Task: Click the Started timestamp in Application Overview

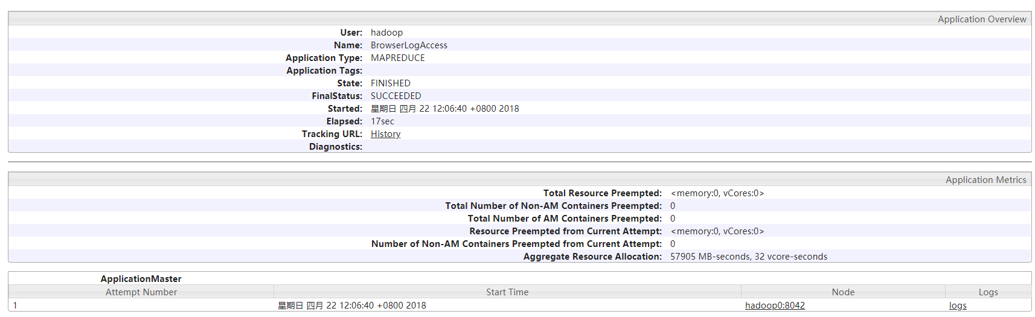Action: point(444,109)
